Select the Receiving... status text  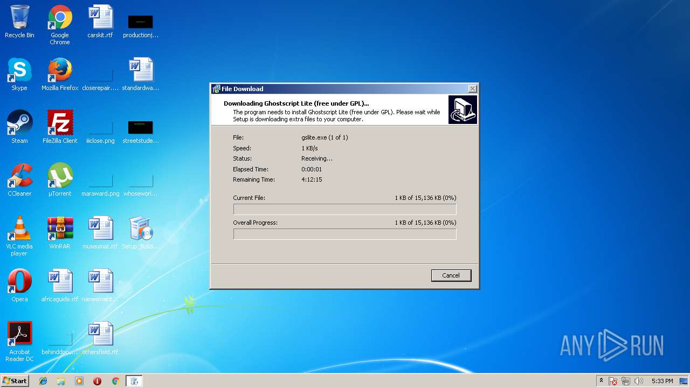pyautogui.click(x=317, y=158)
